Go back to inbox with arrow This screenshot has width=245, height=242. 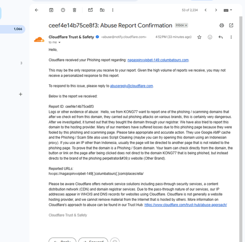pyautogui.click(x=37, y=10)
